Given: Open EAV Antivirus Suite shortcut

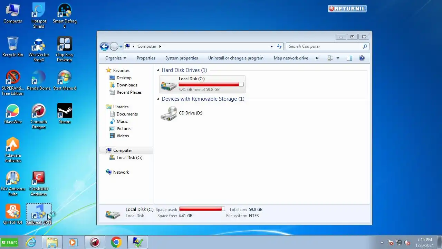Looking at the screenshot, I should (13, 183).
